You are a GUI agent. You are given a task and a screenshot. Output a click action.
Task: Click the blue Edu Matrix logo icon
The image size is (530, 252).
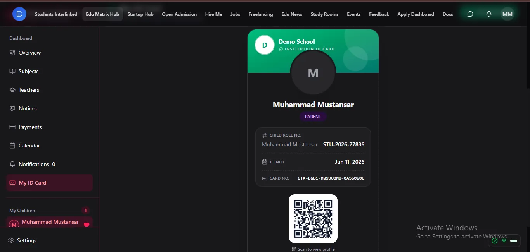(x=19, y=14)
